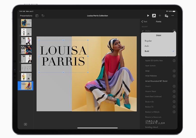Open info icon for Avenir font
The image size is (196, 138).
pyautogui.click(x=174, y=86)
